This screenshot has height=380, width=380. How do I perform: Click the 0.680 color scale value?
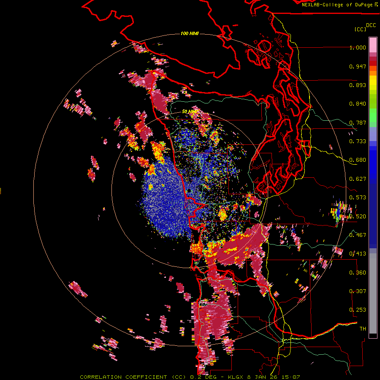pyautogui.click(x=358, y=160)
